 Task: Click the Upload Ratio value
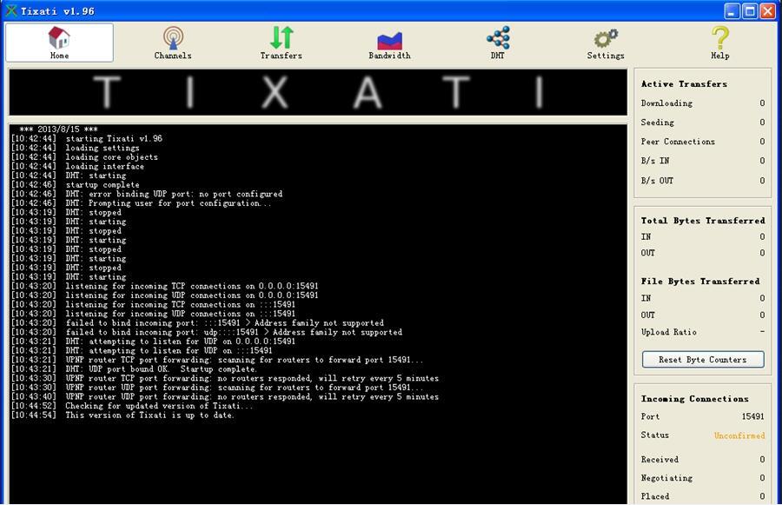(762, 331)
